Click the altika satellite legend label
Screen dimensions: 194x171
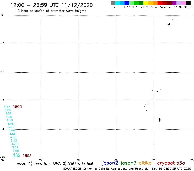[145, 163]
